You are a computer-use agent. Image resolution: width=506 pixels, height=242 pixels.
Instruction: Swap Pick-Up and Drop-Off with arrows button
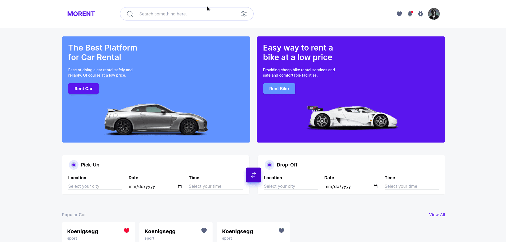coord(254,175)
